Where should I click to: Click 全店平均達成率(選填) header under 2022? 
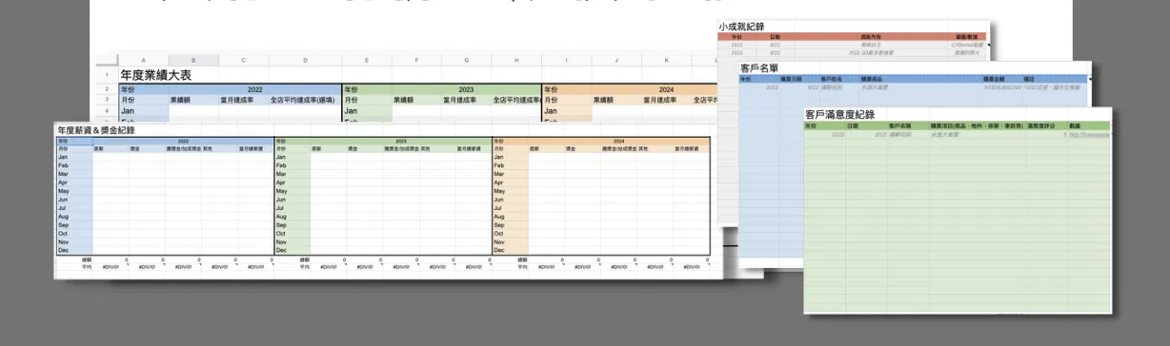coord(305,99)
